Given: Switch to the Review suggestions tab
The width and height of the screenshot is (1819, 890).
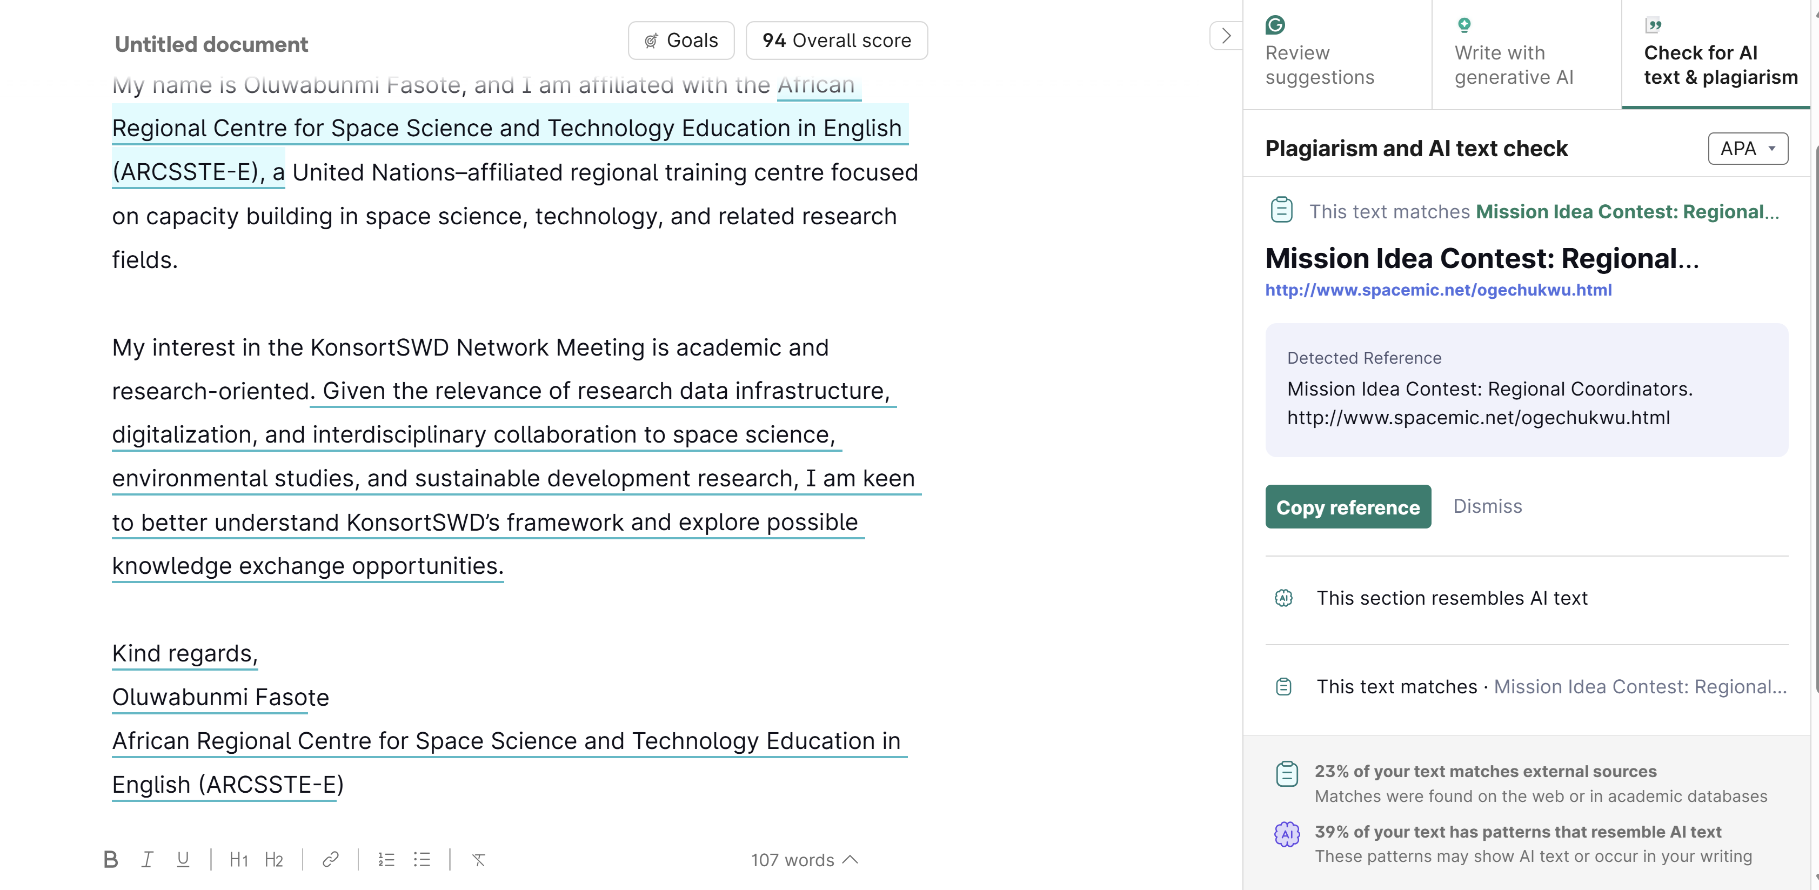Looking at the screenshot, I should [x=1319, y=55].
